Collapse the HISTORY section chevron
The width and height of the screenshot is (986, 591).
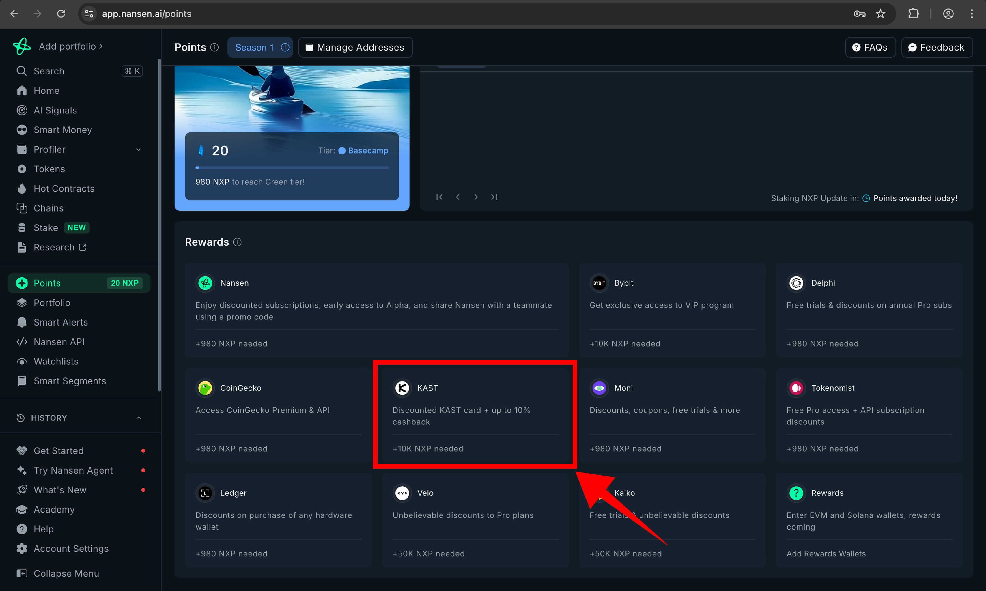pos(139,418)
